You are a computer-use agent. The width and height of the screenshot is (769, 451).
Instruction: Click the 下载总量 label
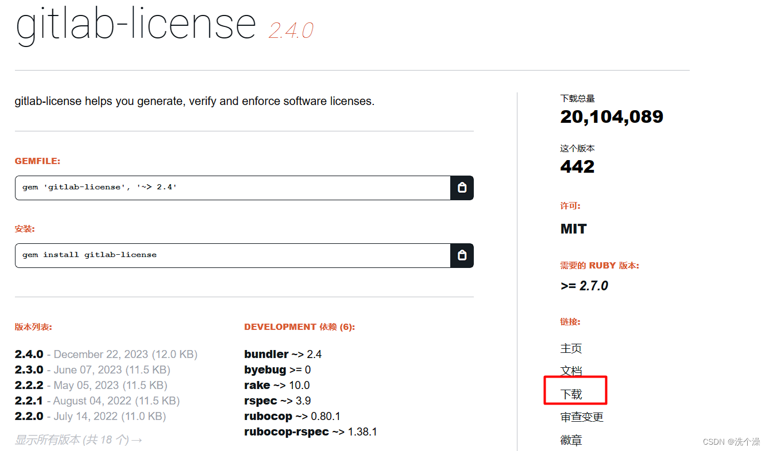click(578, 99)
